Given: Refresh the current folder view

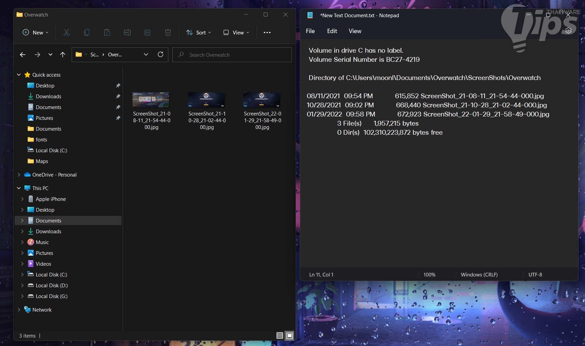Looking at the screenshot, I should click(x=161, y=54).
